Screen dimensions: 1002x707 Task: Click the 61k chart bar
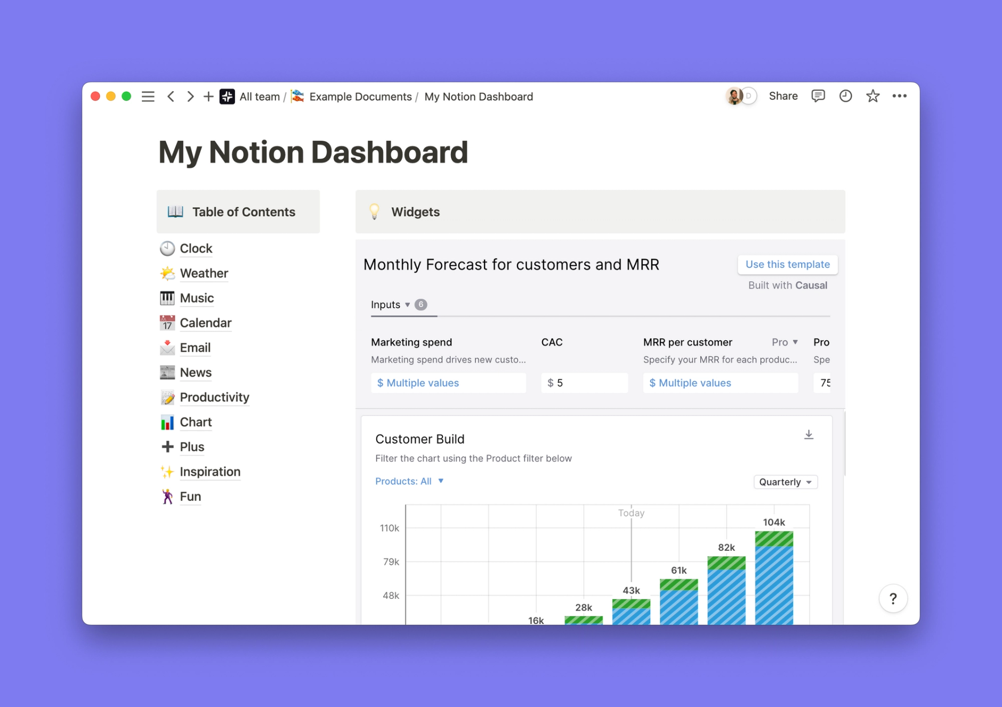click(678, 602)
